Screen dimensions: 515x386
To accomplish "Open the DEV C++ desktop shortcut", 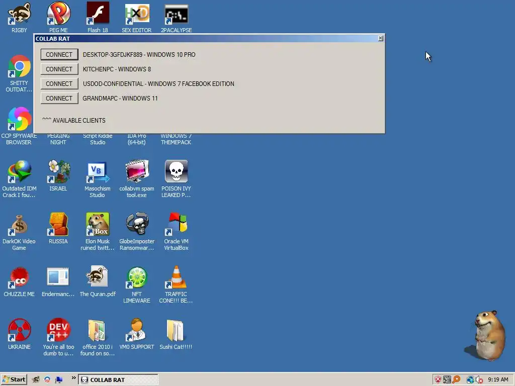I will pyautogui.click(x=58, y=330).
